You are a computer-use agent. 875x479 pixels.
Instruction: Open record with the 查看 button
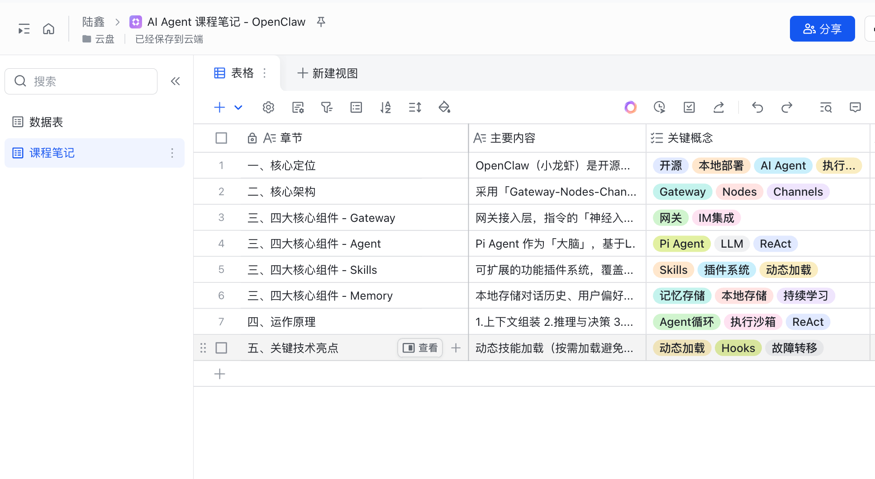pos(420,348)
